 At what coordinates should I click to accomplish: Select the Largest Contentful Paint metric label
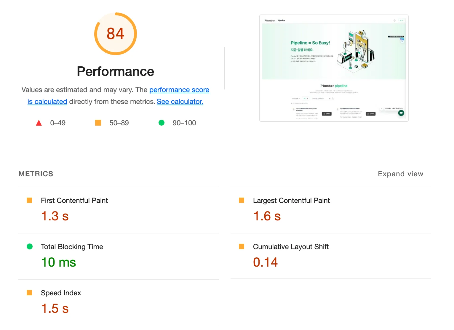(x=291, y=201)
